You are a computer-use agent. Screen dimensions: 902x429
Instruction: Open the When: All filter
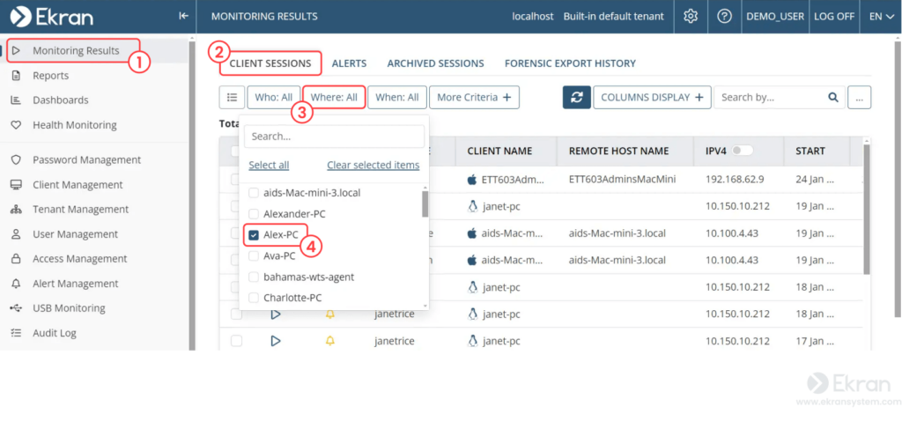pos(397,97)
